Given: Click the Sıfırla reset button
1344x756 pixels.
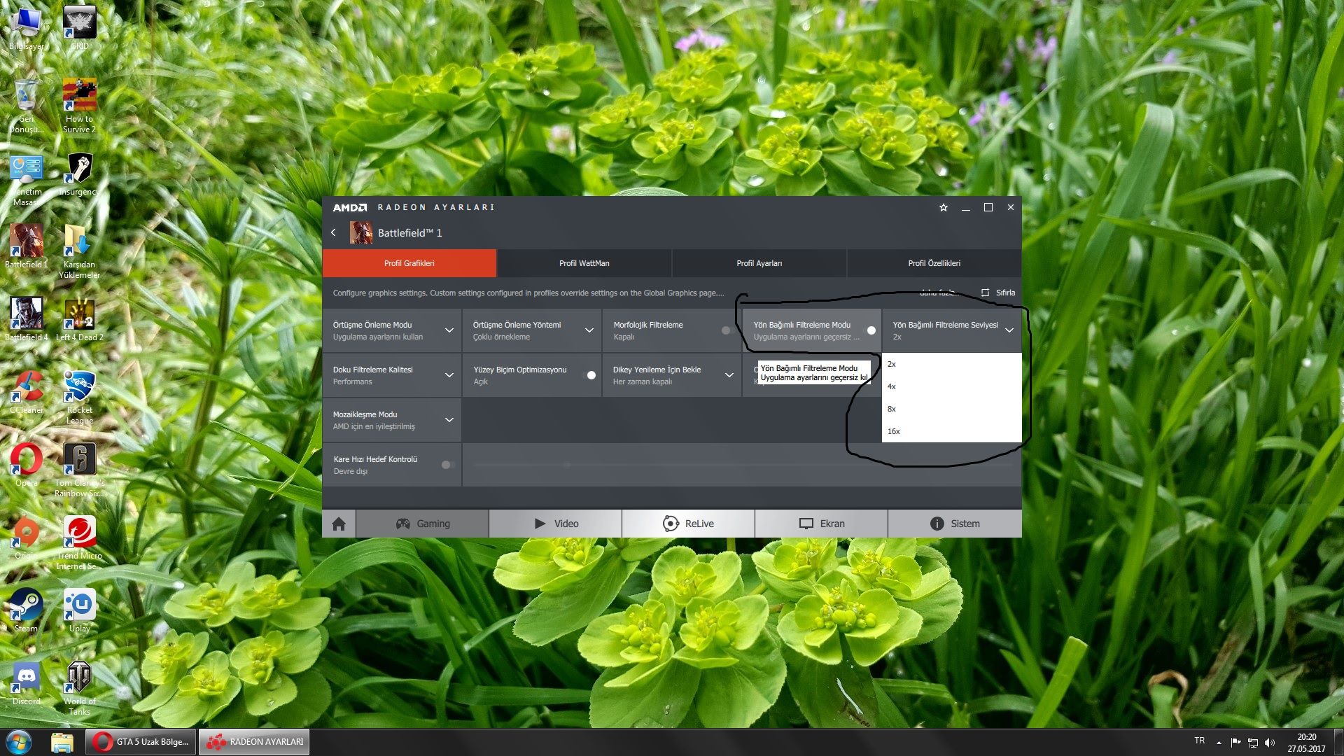Looking at the screenshot, I should coord(998,293).
